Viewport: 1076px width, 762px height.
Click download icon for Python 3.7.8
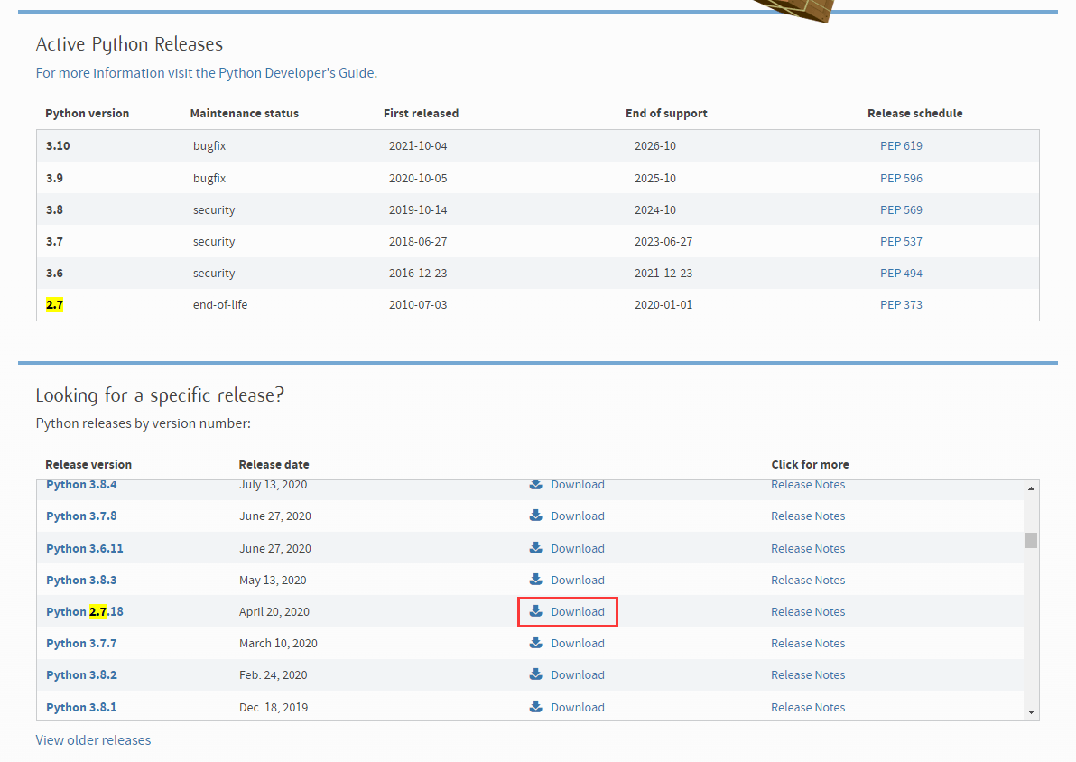coord(536,515)
